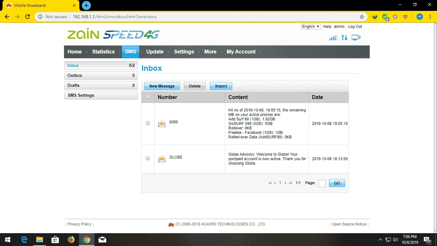Jump to last page arrow in pagination
437x246 pixels.
point(290,183)
